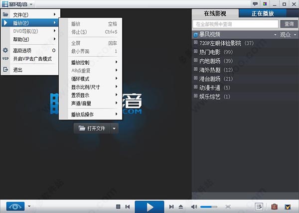
Task: Open the 文件(F) menu item
Action: tap(30, 14)
